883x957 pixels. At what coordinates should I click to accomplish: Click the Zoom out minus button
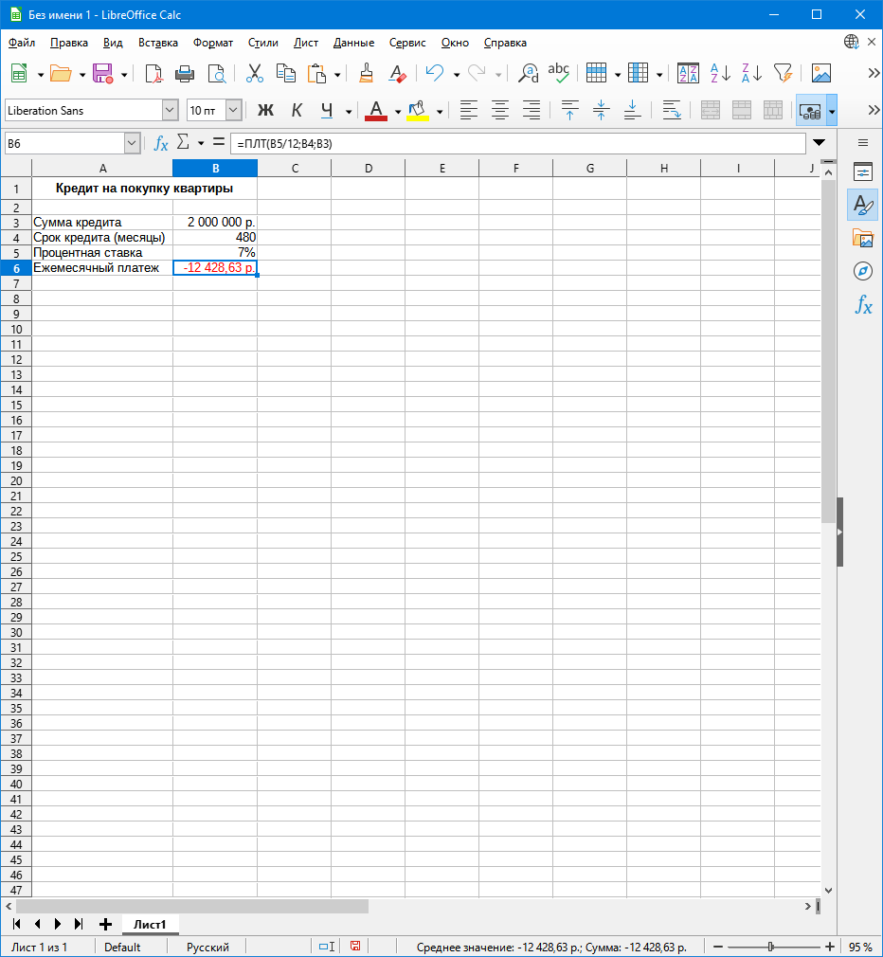coord(719,947)
